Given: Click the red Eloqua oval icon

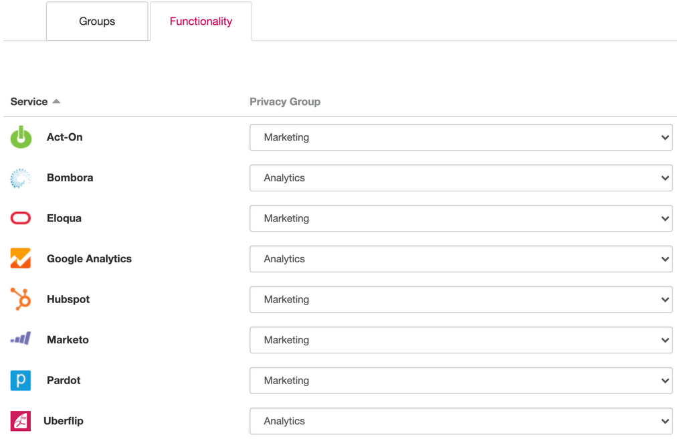Looking at the screenshot, I should (x=21, y=218).
